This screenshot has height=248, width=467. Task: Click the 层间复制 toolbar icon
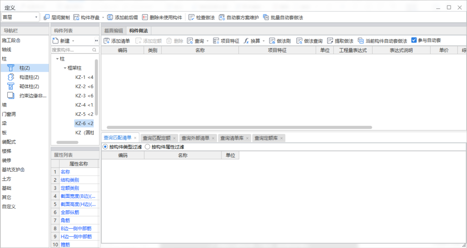coord(47,17)
